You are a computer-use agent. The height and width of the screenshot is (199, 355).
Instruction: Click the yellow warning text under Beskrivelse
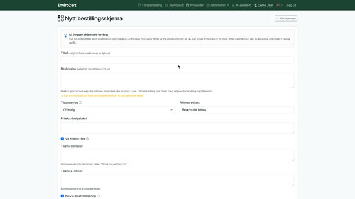point(102,96)
